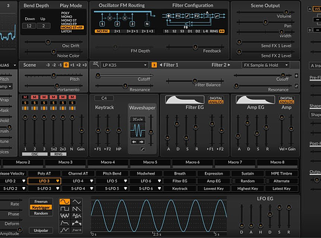This screenshot has height=238, width=321.
Task: Click the previous arrow beside Filter 1
Action: point(161,65)
